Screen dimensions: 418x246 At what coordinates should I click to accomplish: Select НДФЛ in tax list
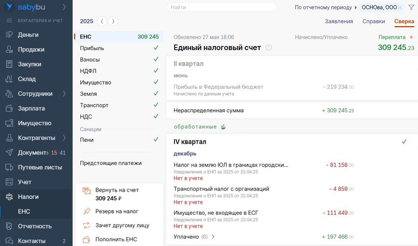coord(88,71)
